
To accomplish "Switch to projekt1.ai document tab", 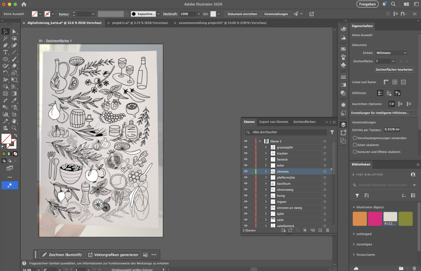I will (x=140, y=23).
